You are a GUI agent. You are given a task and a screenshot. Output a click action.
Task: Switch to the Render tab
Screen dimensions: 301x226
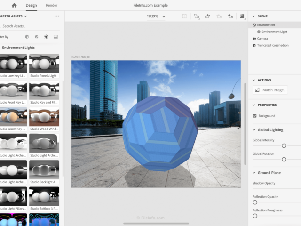(x=52, y=5)
